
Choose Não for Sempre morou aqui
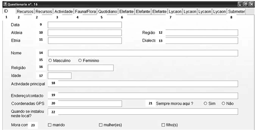[223, 103]
